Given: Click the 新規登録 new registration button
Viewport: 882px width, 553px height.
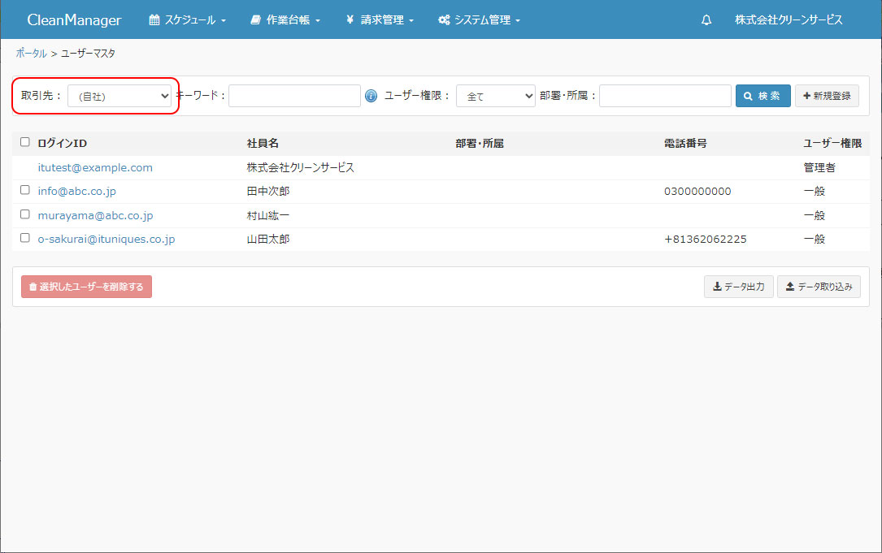Looking at the screenshot, I should (827, 96).
